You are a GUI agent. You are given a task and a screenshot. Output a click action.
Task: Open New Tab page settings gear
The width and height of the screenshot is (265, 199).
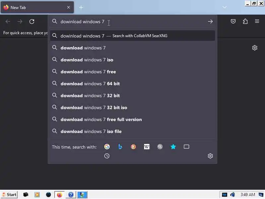254,48
